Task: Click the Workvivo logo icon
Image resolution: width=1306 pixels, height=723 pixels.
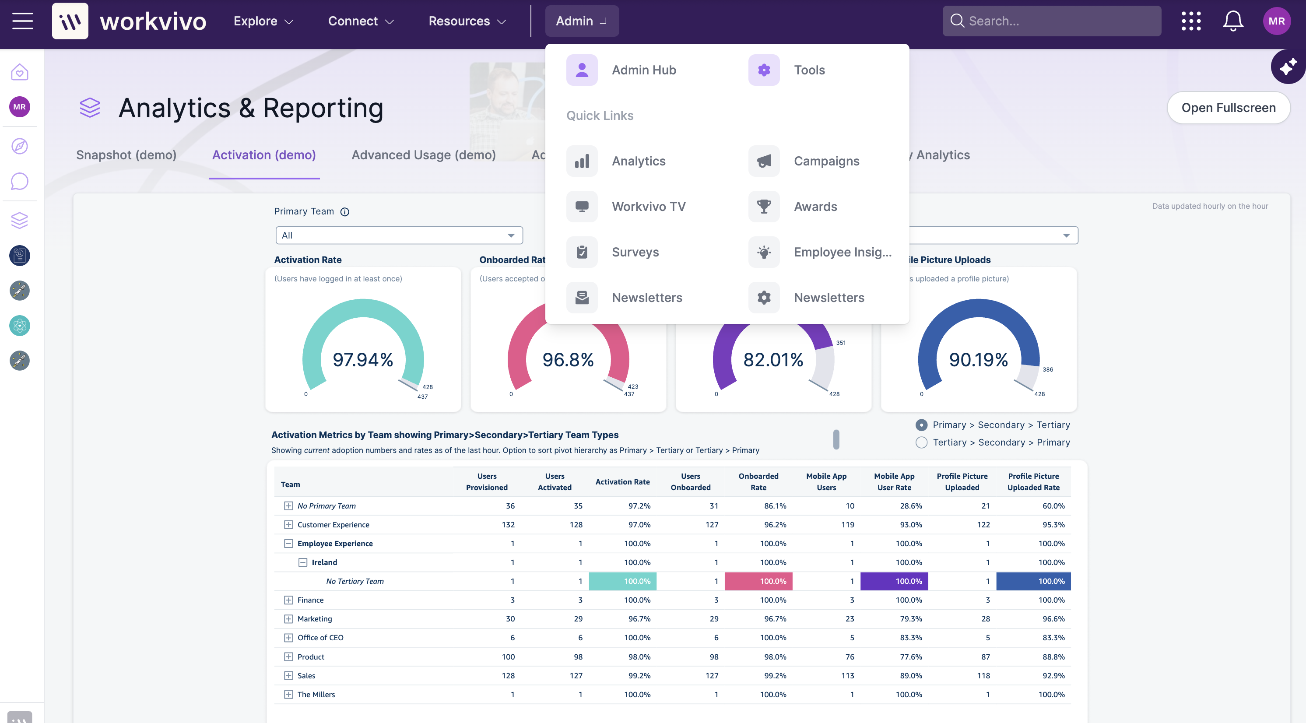Action: [x=70, y=21]
